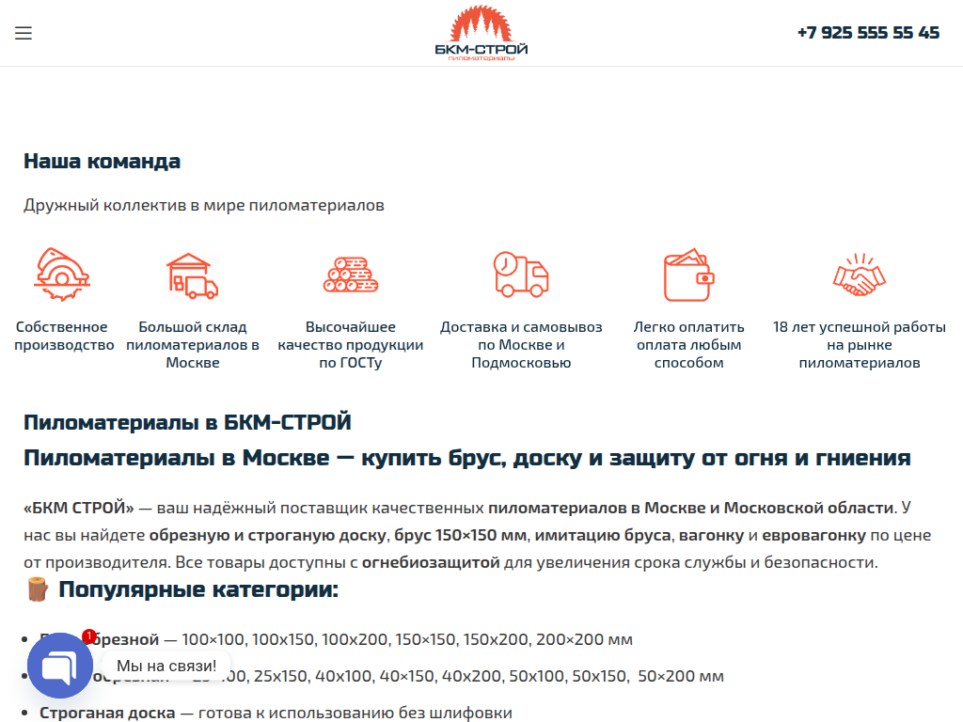The width and height of the screenshot is (963, 722).
Task: Open the chat widget button
Action: click(x=60, y=666)
